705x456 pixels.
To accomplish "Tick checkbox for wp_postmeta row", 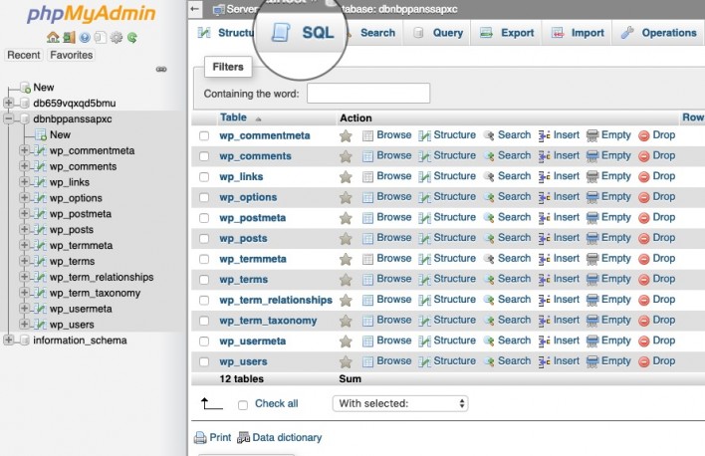I will click(204, 218).
